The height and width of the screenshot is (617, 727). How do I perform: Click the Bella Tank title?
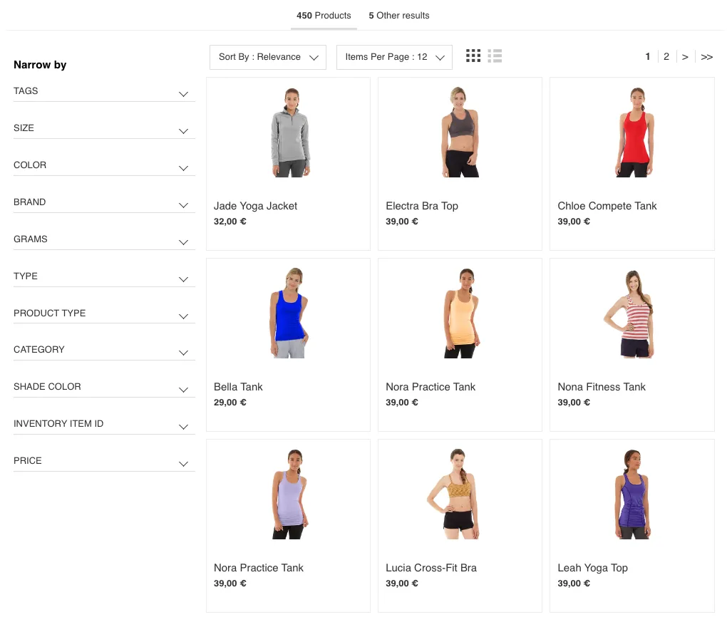[238, 387]
